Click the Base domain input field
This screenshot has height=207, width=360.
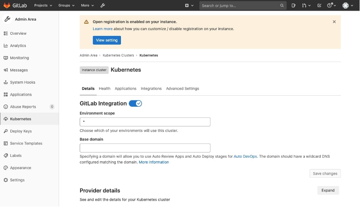[145, 148]
